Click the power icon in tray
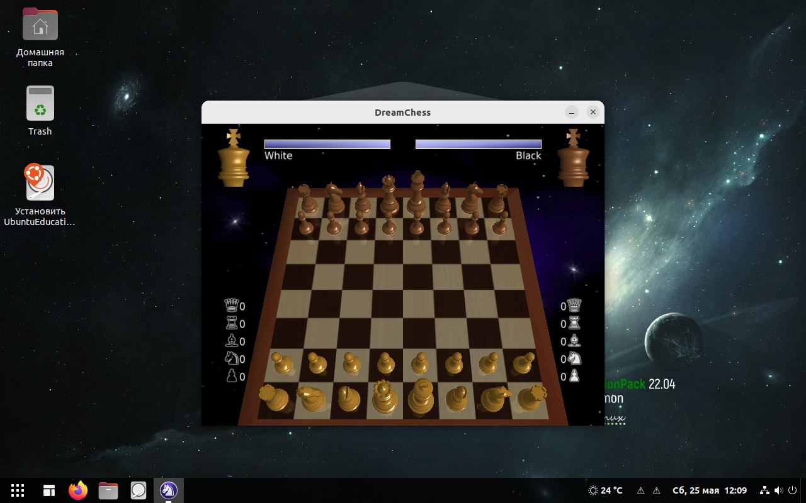Image resolution: width=806 pixels, height=503 pixels. [x=792, y=490]
